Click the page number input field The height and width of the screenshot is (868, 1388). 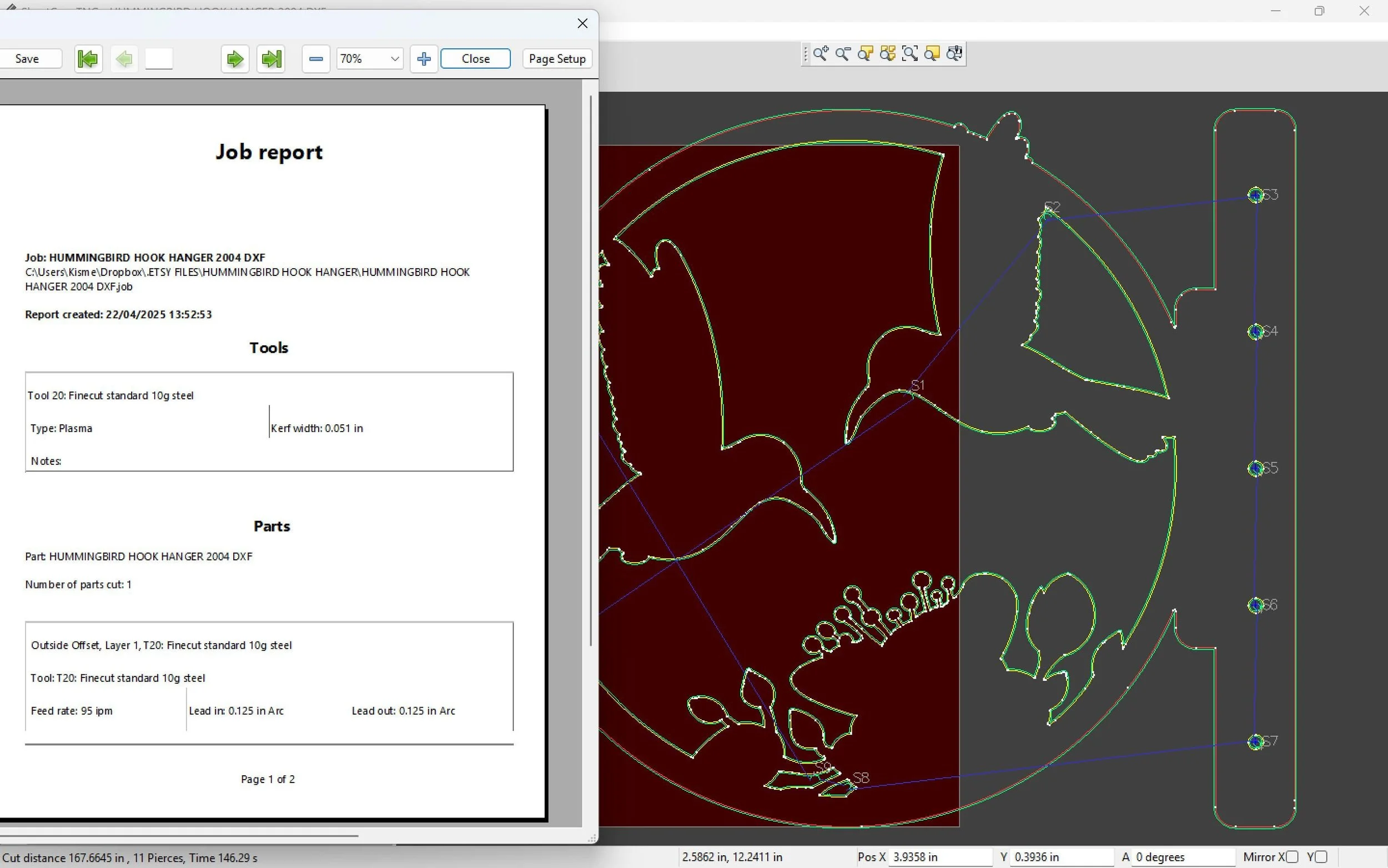click(x=159, y=58)
